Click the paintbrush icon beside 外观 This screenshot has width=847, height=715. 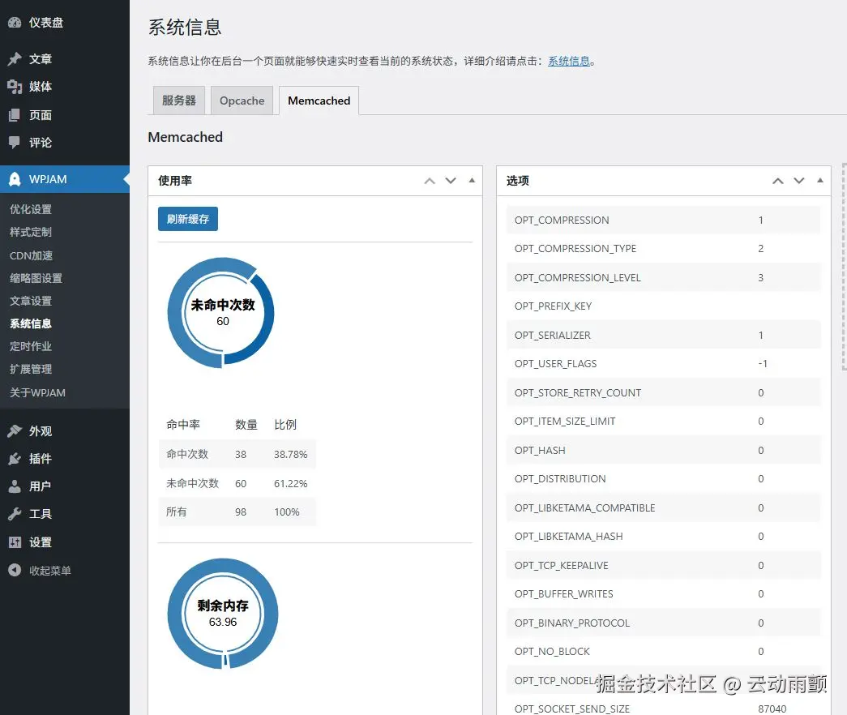pos(15,430)
